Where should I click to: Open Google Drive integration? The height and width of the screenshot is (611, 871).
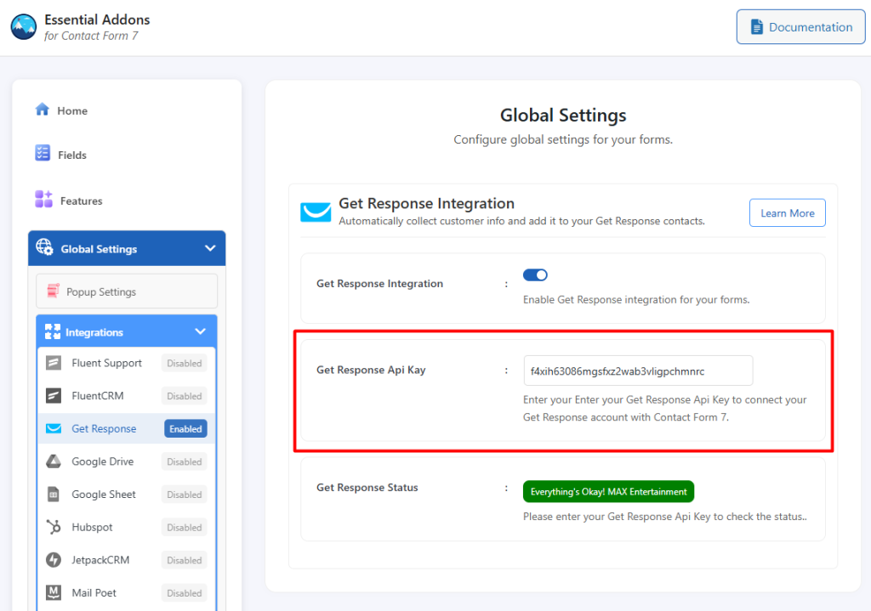tap(103, 461)
